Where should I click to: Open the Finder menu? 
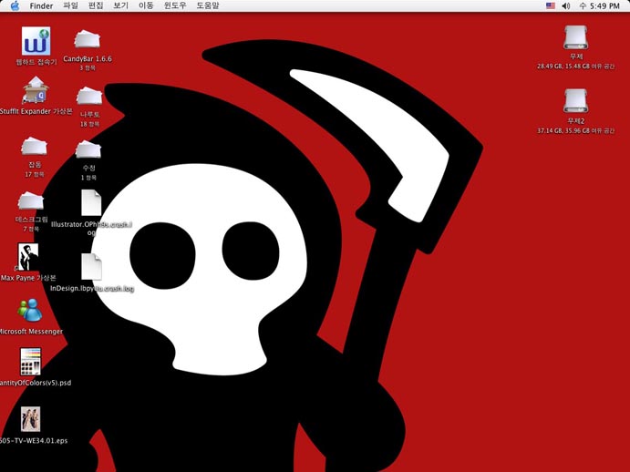pos(41,5)
